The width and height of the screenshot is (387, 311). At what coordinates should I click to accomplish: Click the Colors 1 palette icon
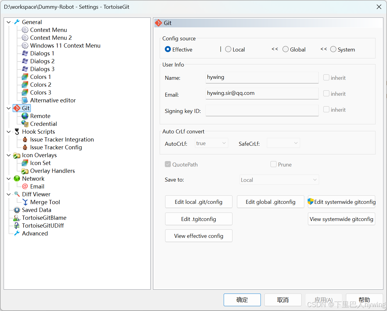pyautogui.click(x=25, y=77)
